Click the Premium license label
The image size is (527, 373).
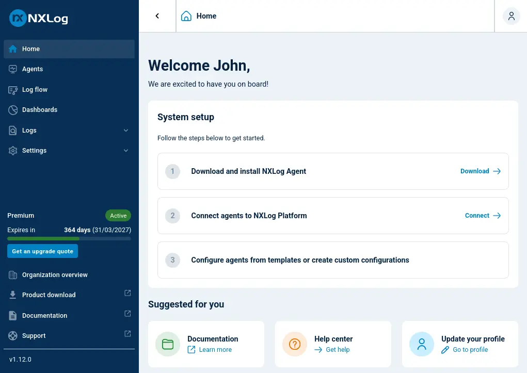tap(21, 216)
